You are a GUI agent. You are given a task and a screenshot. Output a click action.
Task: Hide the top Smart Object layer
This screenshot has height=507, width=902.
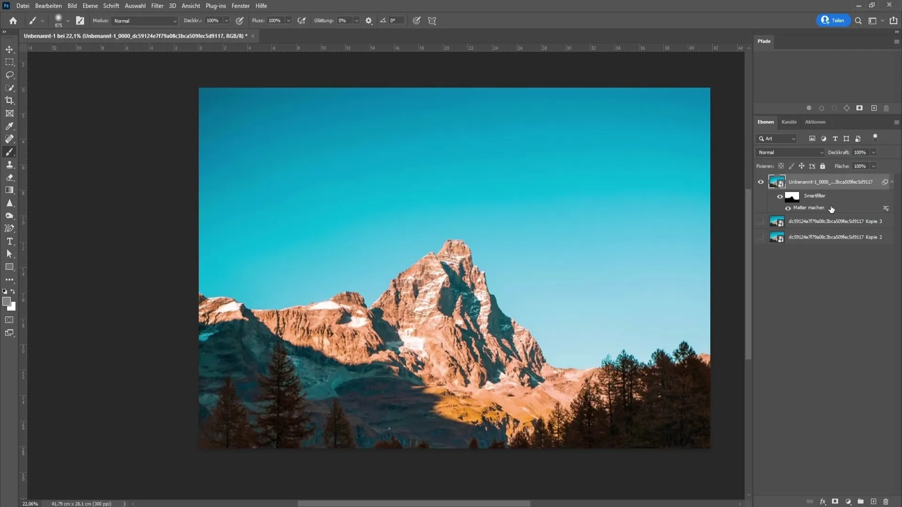[761, 181]
